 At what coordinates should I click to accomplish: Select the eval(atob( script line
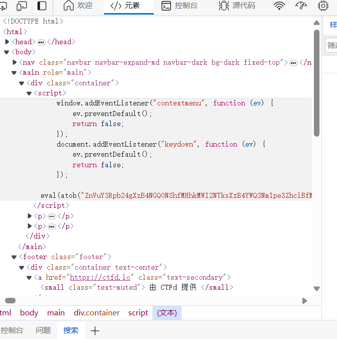click(176, 195)
